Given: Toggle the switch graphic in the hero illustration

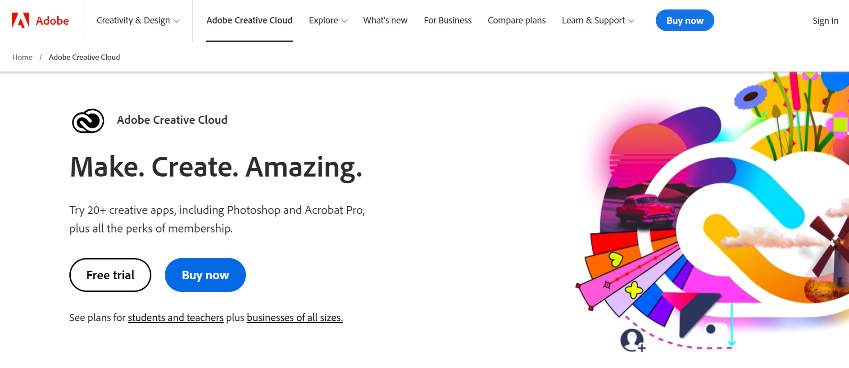Looking at the screenshot, I should click(715, 329).
